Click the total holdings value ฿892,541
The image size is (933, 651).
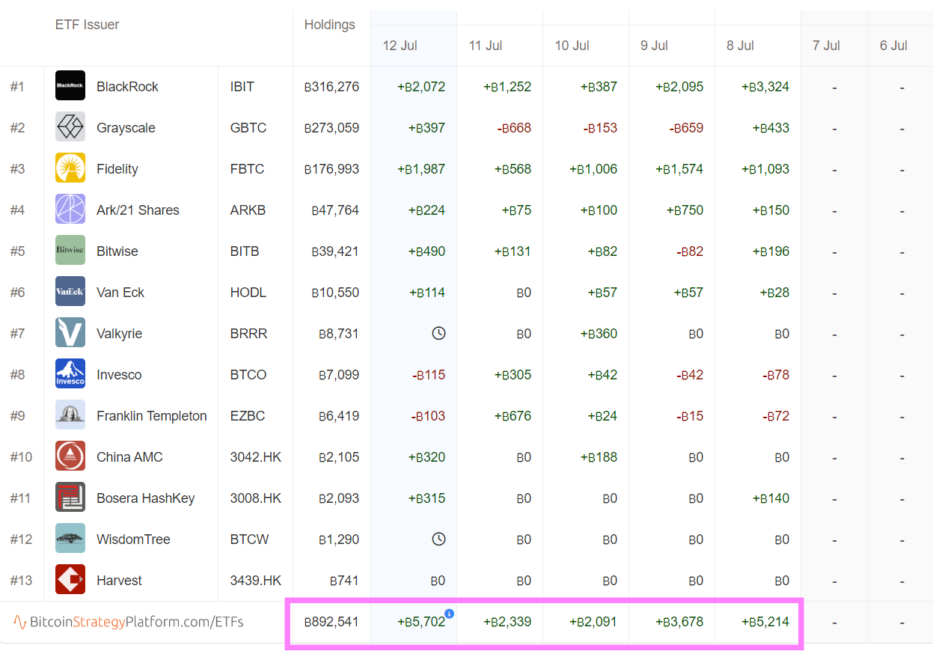tap(331, 622)
